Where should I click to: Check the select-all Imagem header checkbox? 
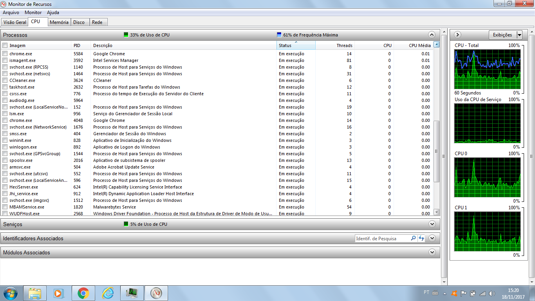tap(5, 45)
